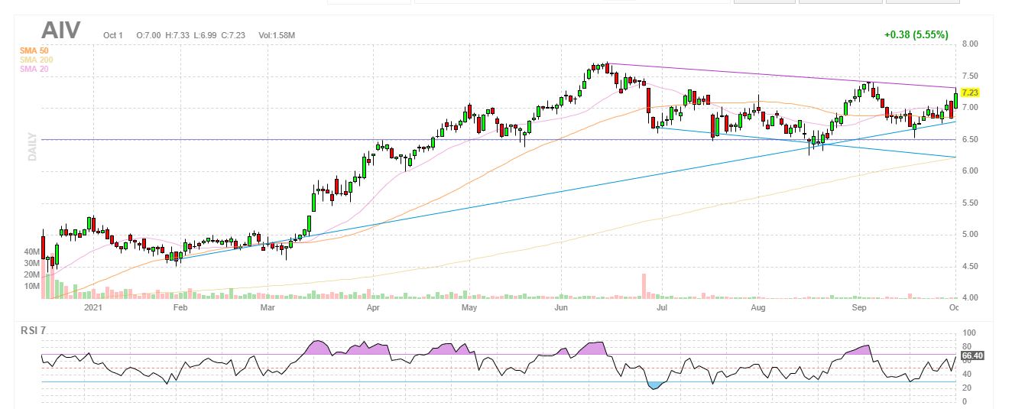This screenshot has height=409, width=1025.
Task: Click the Sep label on time axis
Action: pyautogui.click(x=859, y=308)
